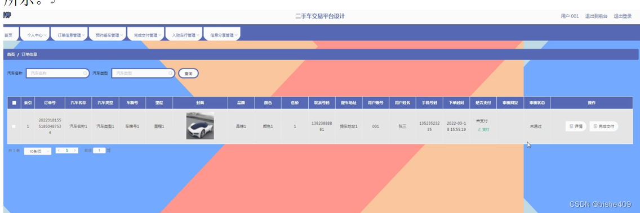
Task: Click the 汽车名称1 cell
Action: coord(78,126)
